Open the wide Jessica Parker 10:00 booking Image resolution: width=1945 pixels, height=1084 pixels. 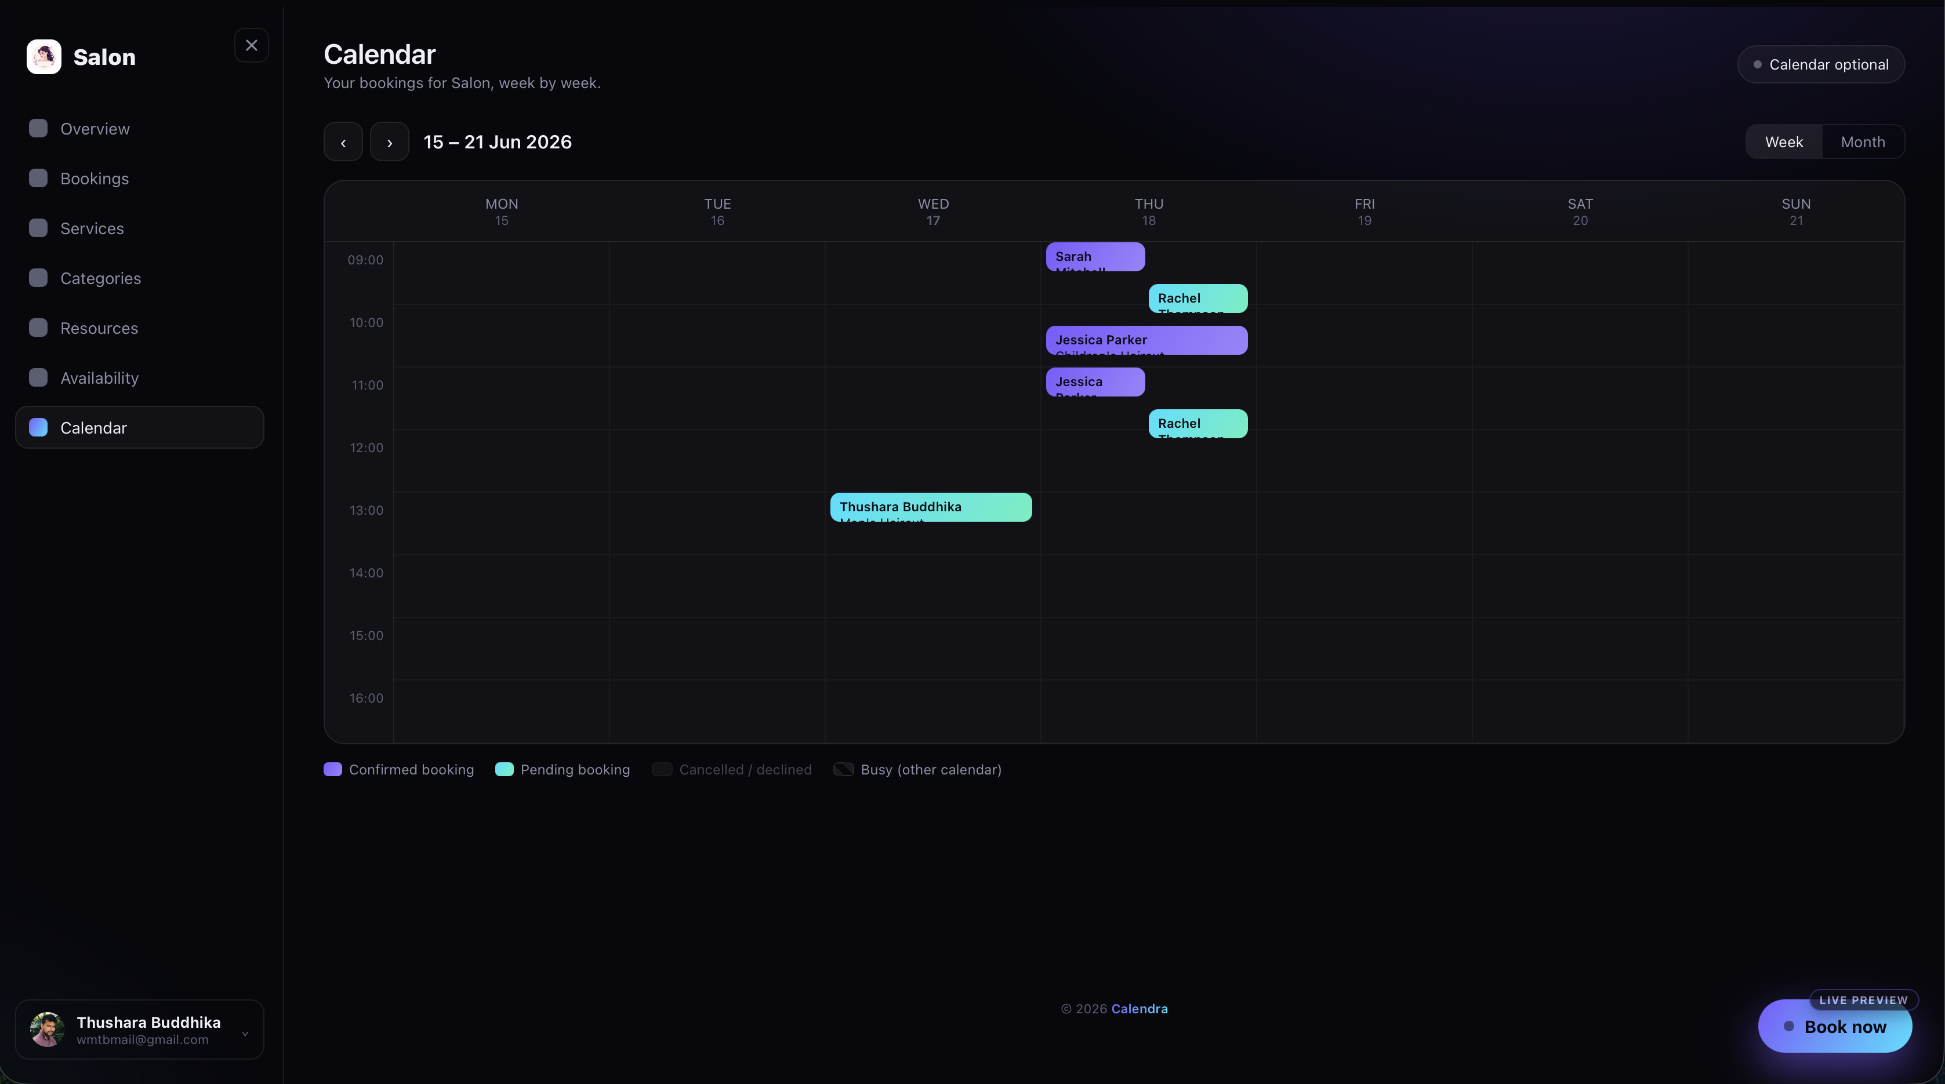(x=1147, y=340)
